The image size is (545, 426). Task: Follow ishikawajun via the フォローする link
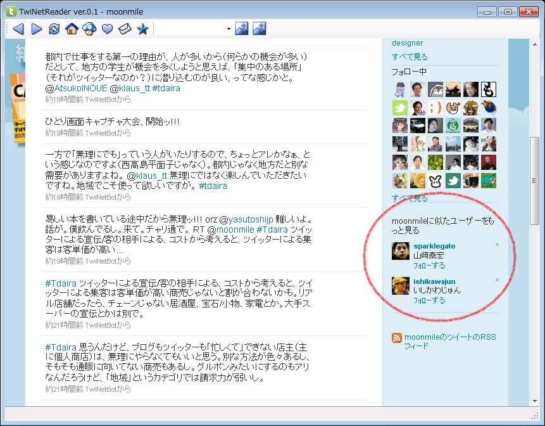click(x=429, y=300)
